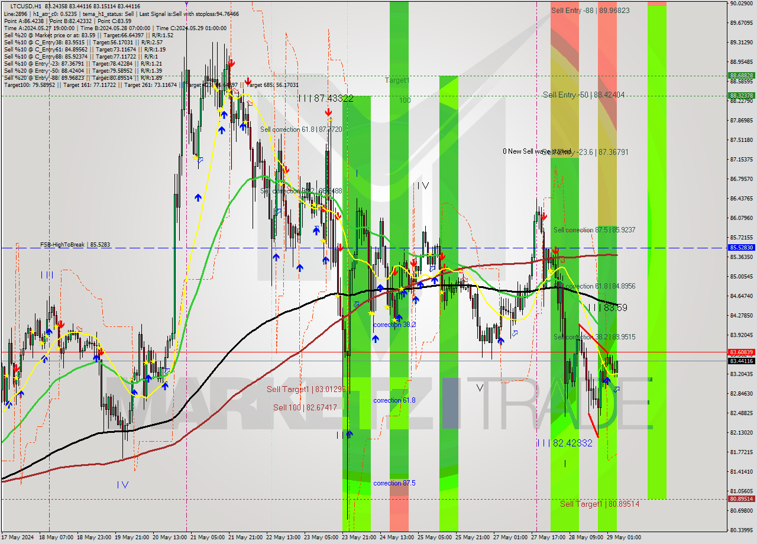Select the I I | 82.42332 blue label
The height and width of the screenshot is (544, 757).
coord(564,443)
